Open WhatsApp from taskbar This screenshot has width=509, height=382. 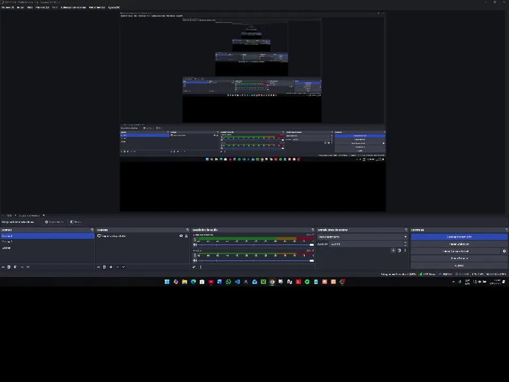[x=228, y=282]
